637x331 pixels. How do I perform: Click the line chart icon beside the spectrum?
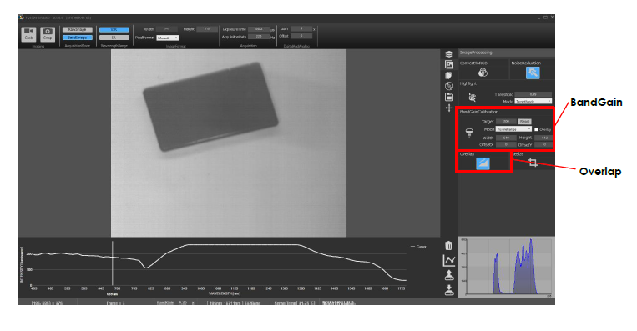point(449,260)
